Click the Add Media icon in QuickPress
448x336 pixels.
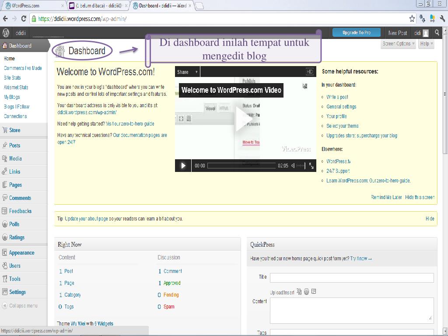click(x=299, y=292)
